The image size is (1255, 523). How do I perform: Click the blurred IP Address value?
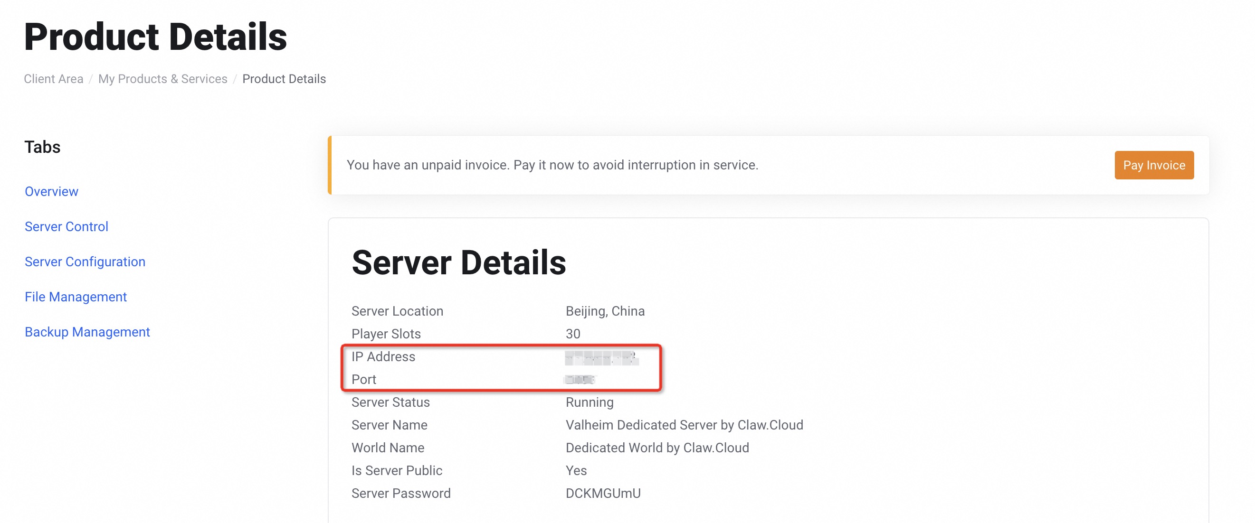[601, 357]
